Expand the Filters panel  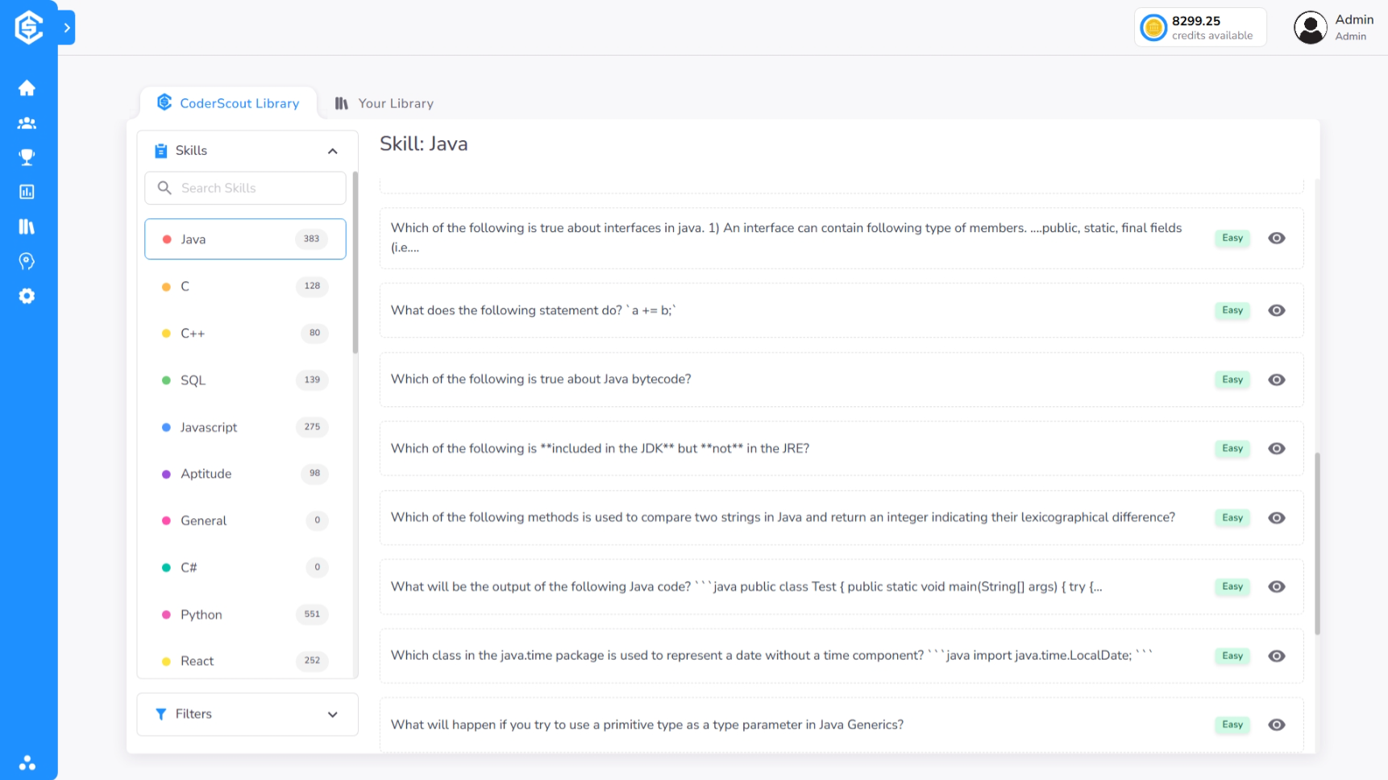[x=332, y=715]
